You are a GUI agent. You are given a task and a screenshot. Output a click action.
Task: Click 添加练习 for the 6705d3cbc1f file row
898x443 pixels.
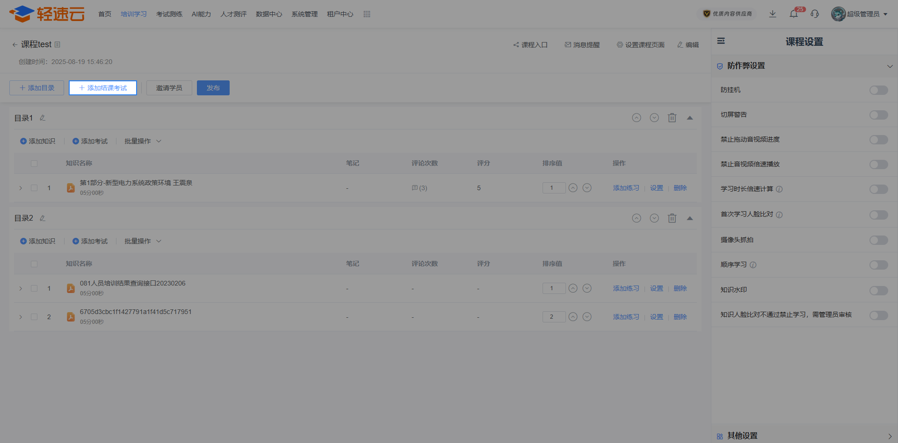coord(626,317)
